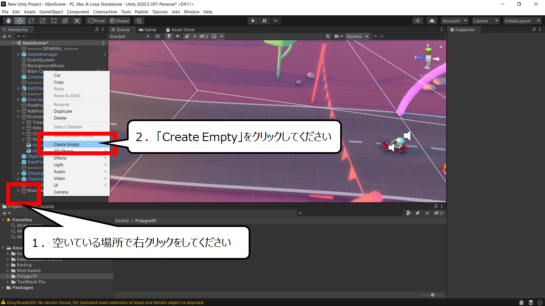The width and height of the screenshot is (545, 306).
Task: Toggle grid snapping icon
Action: (138, 20)
